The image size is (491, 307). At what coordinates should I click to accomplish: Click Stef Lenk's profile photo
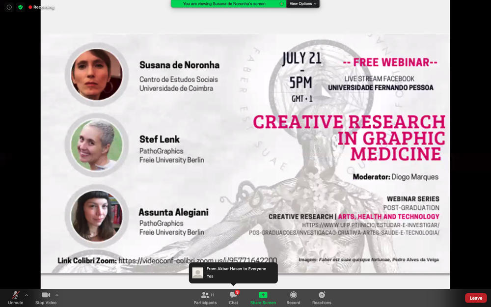coord(96,145)
